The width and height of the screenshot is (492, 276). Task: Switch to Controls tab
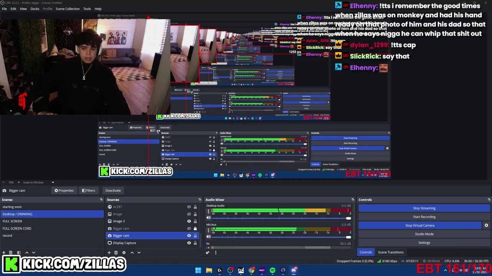pos(366,252)
